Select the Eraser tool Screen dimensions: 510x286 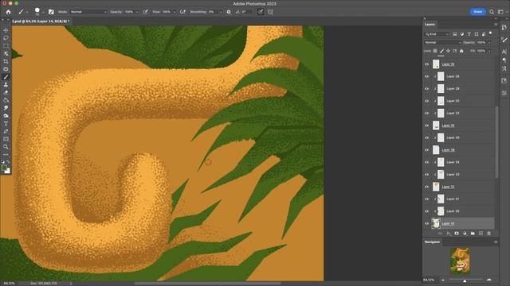coord(6,92)
